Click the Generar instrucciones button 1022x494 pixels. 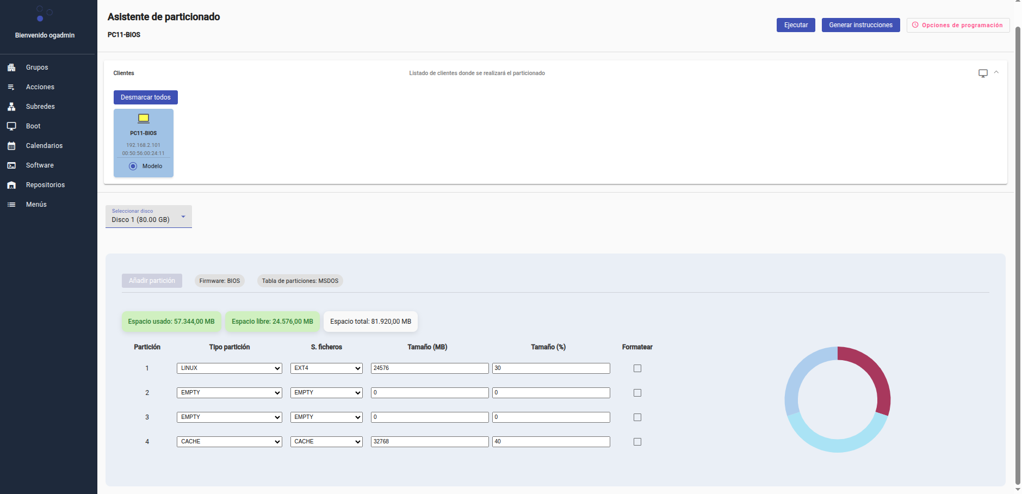click(x=860, y=25)
